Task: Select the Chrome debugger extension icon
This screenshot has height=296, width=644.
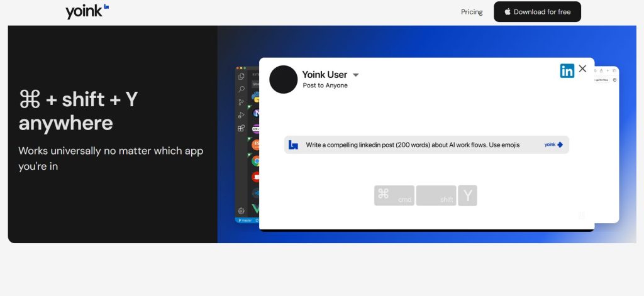Action: 256,161
